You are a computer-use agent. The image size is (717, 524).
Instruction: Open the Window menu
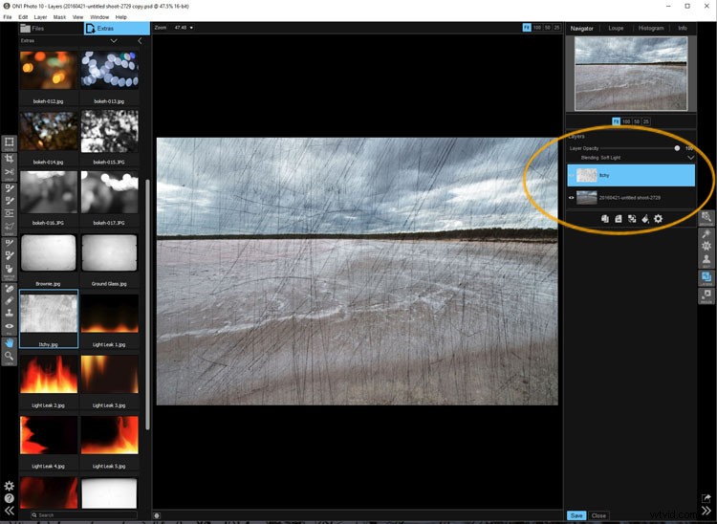99,17
